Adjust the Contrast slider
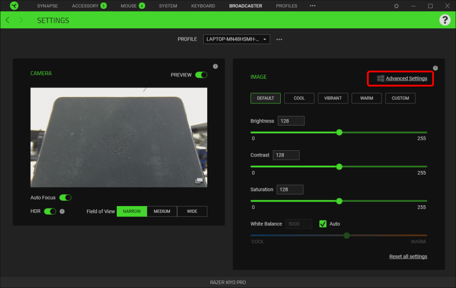 338,166
